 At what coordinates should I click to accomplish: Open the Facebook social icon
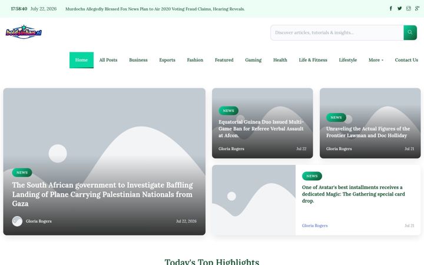click(391, 9)
